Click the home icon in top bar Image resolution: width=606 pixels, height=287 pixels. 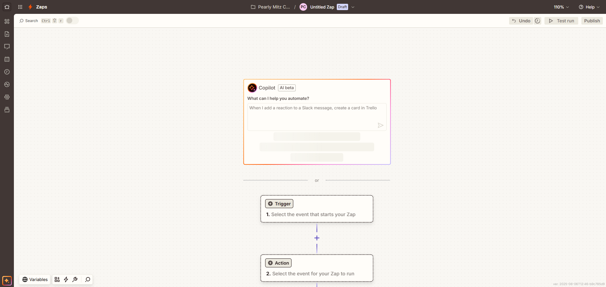(x=7, y=7)
